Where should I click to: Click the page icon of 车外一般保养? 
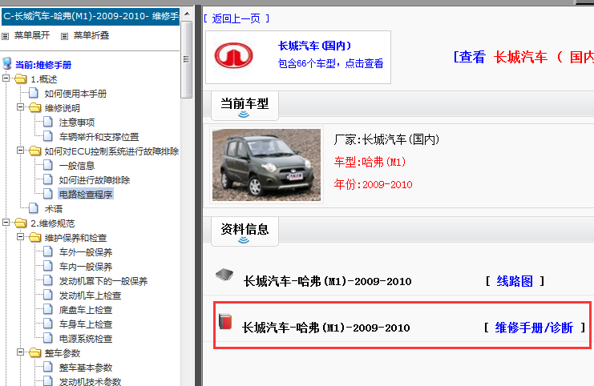[x=48, y=251]
